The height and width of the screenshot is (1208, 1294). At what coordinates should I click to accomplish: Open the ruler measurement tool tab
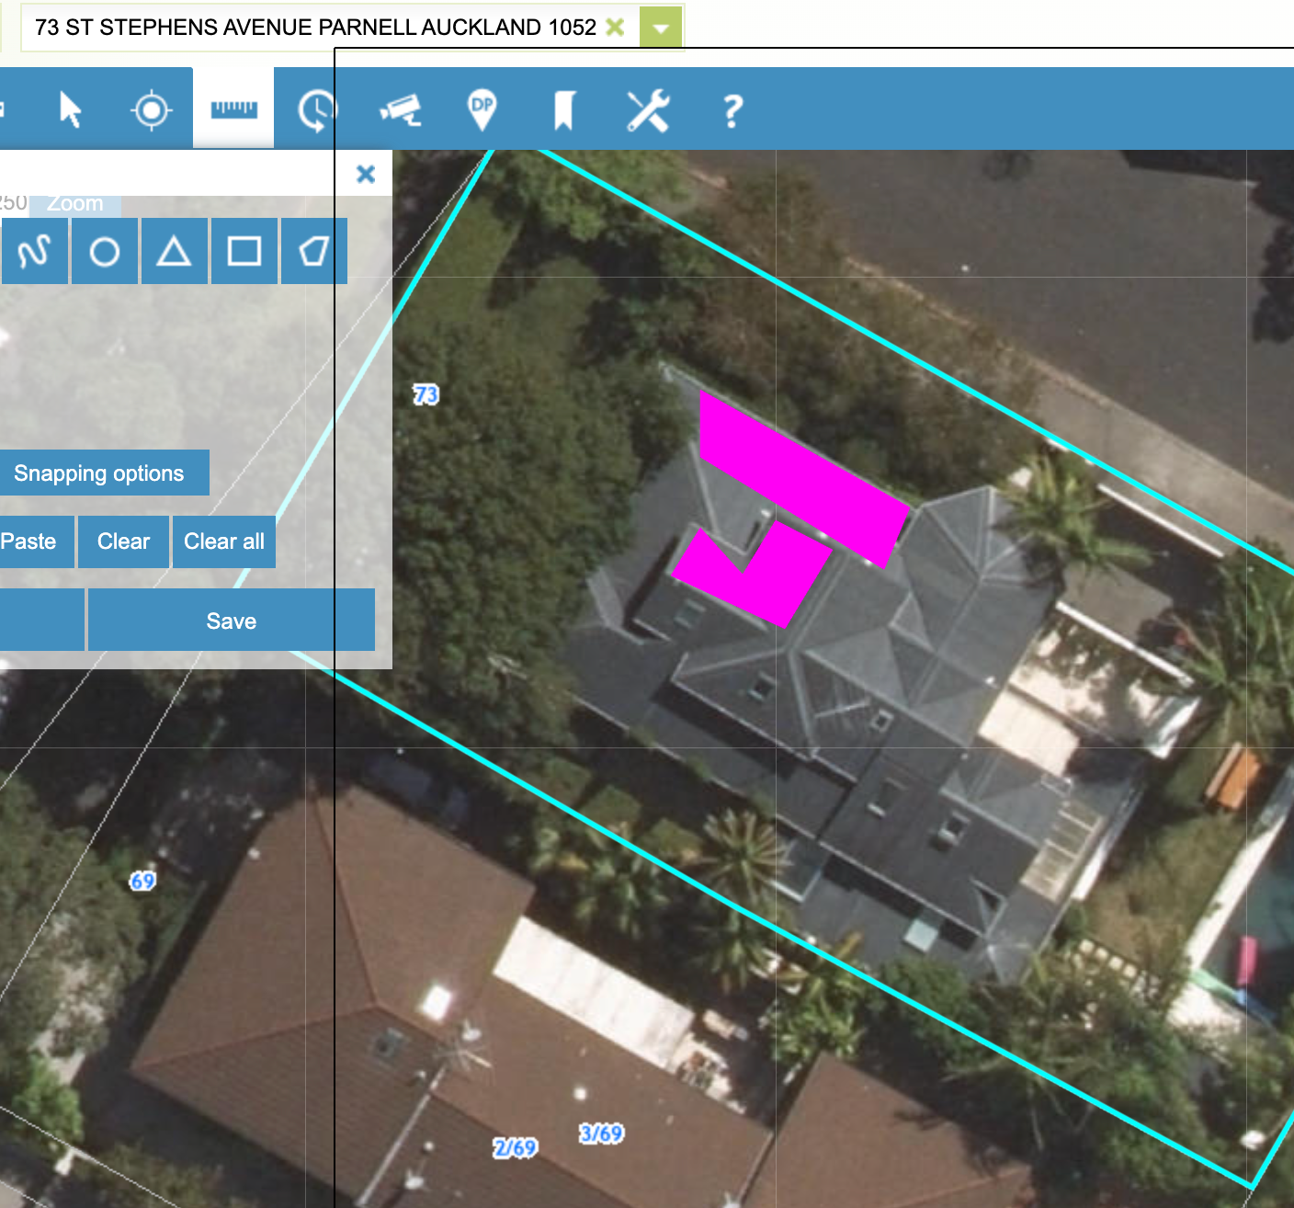coord(233,109)
